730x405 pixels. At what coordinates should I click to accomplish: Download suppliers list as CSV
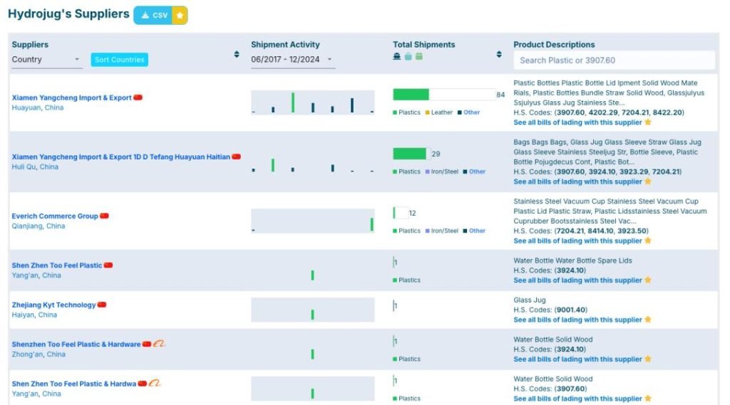(153, 16)
